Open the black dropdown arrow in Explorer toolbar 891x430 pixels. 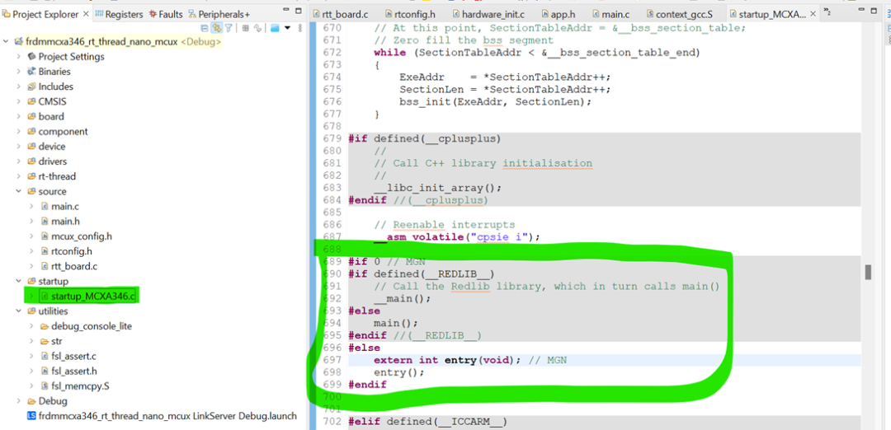[288, 28]
